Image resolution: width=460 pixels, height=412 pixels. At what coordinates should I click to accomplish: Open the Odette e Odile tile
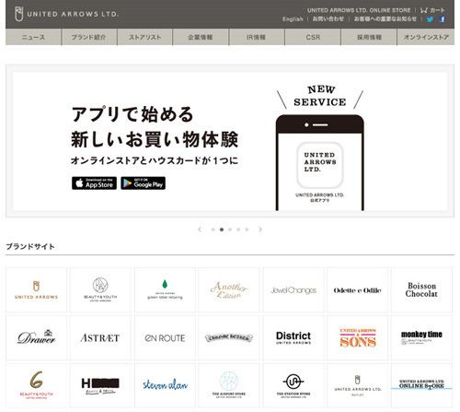[357, 290]
